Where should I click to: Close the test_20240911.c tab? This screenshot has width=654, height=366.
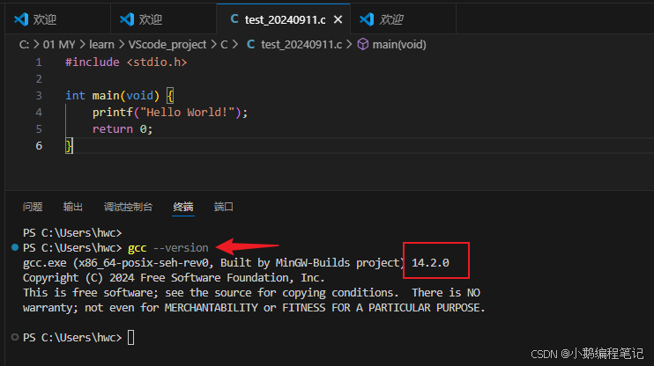pyautogui.click(x=338, y=19)
